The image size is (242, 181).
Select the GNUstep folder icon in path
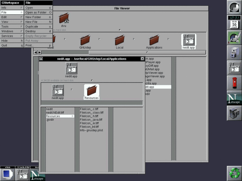(85, 40)
